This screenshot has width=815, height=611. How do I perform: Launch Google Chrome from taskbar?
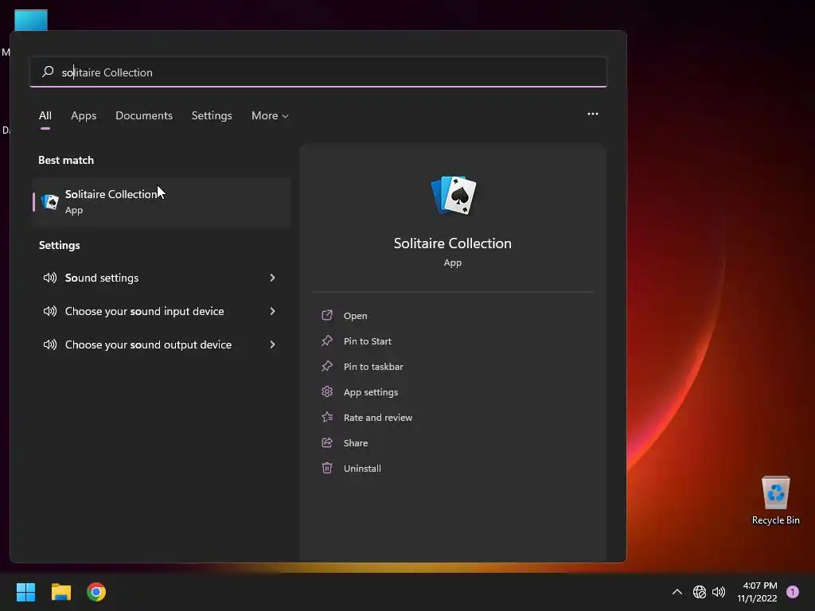96,592
